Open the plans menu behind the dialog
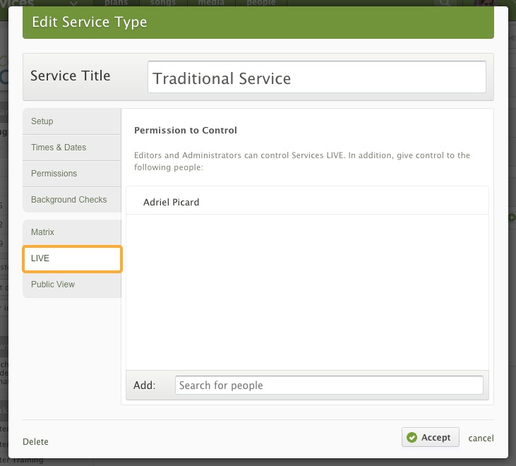516x466 pixels. tap(116, 3)
